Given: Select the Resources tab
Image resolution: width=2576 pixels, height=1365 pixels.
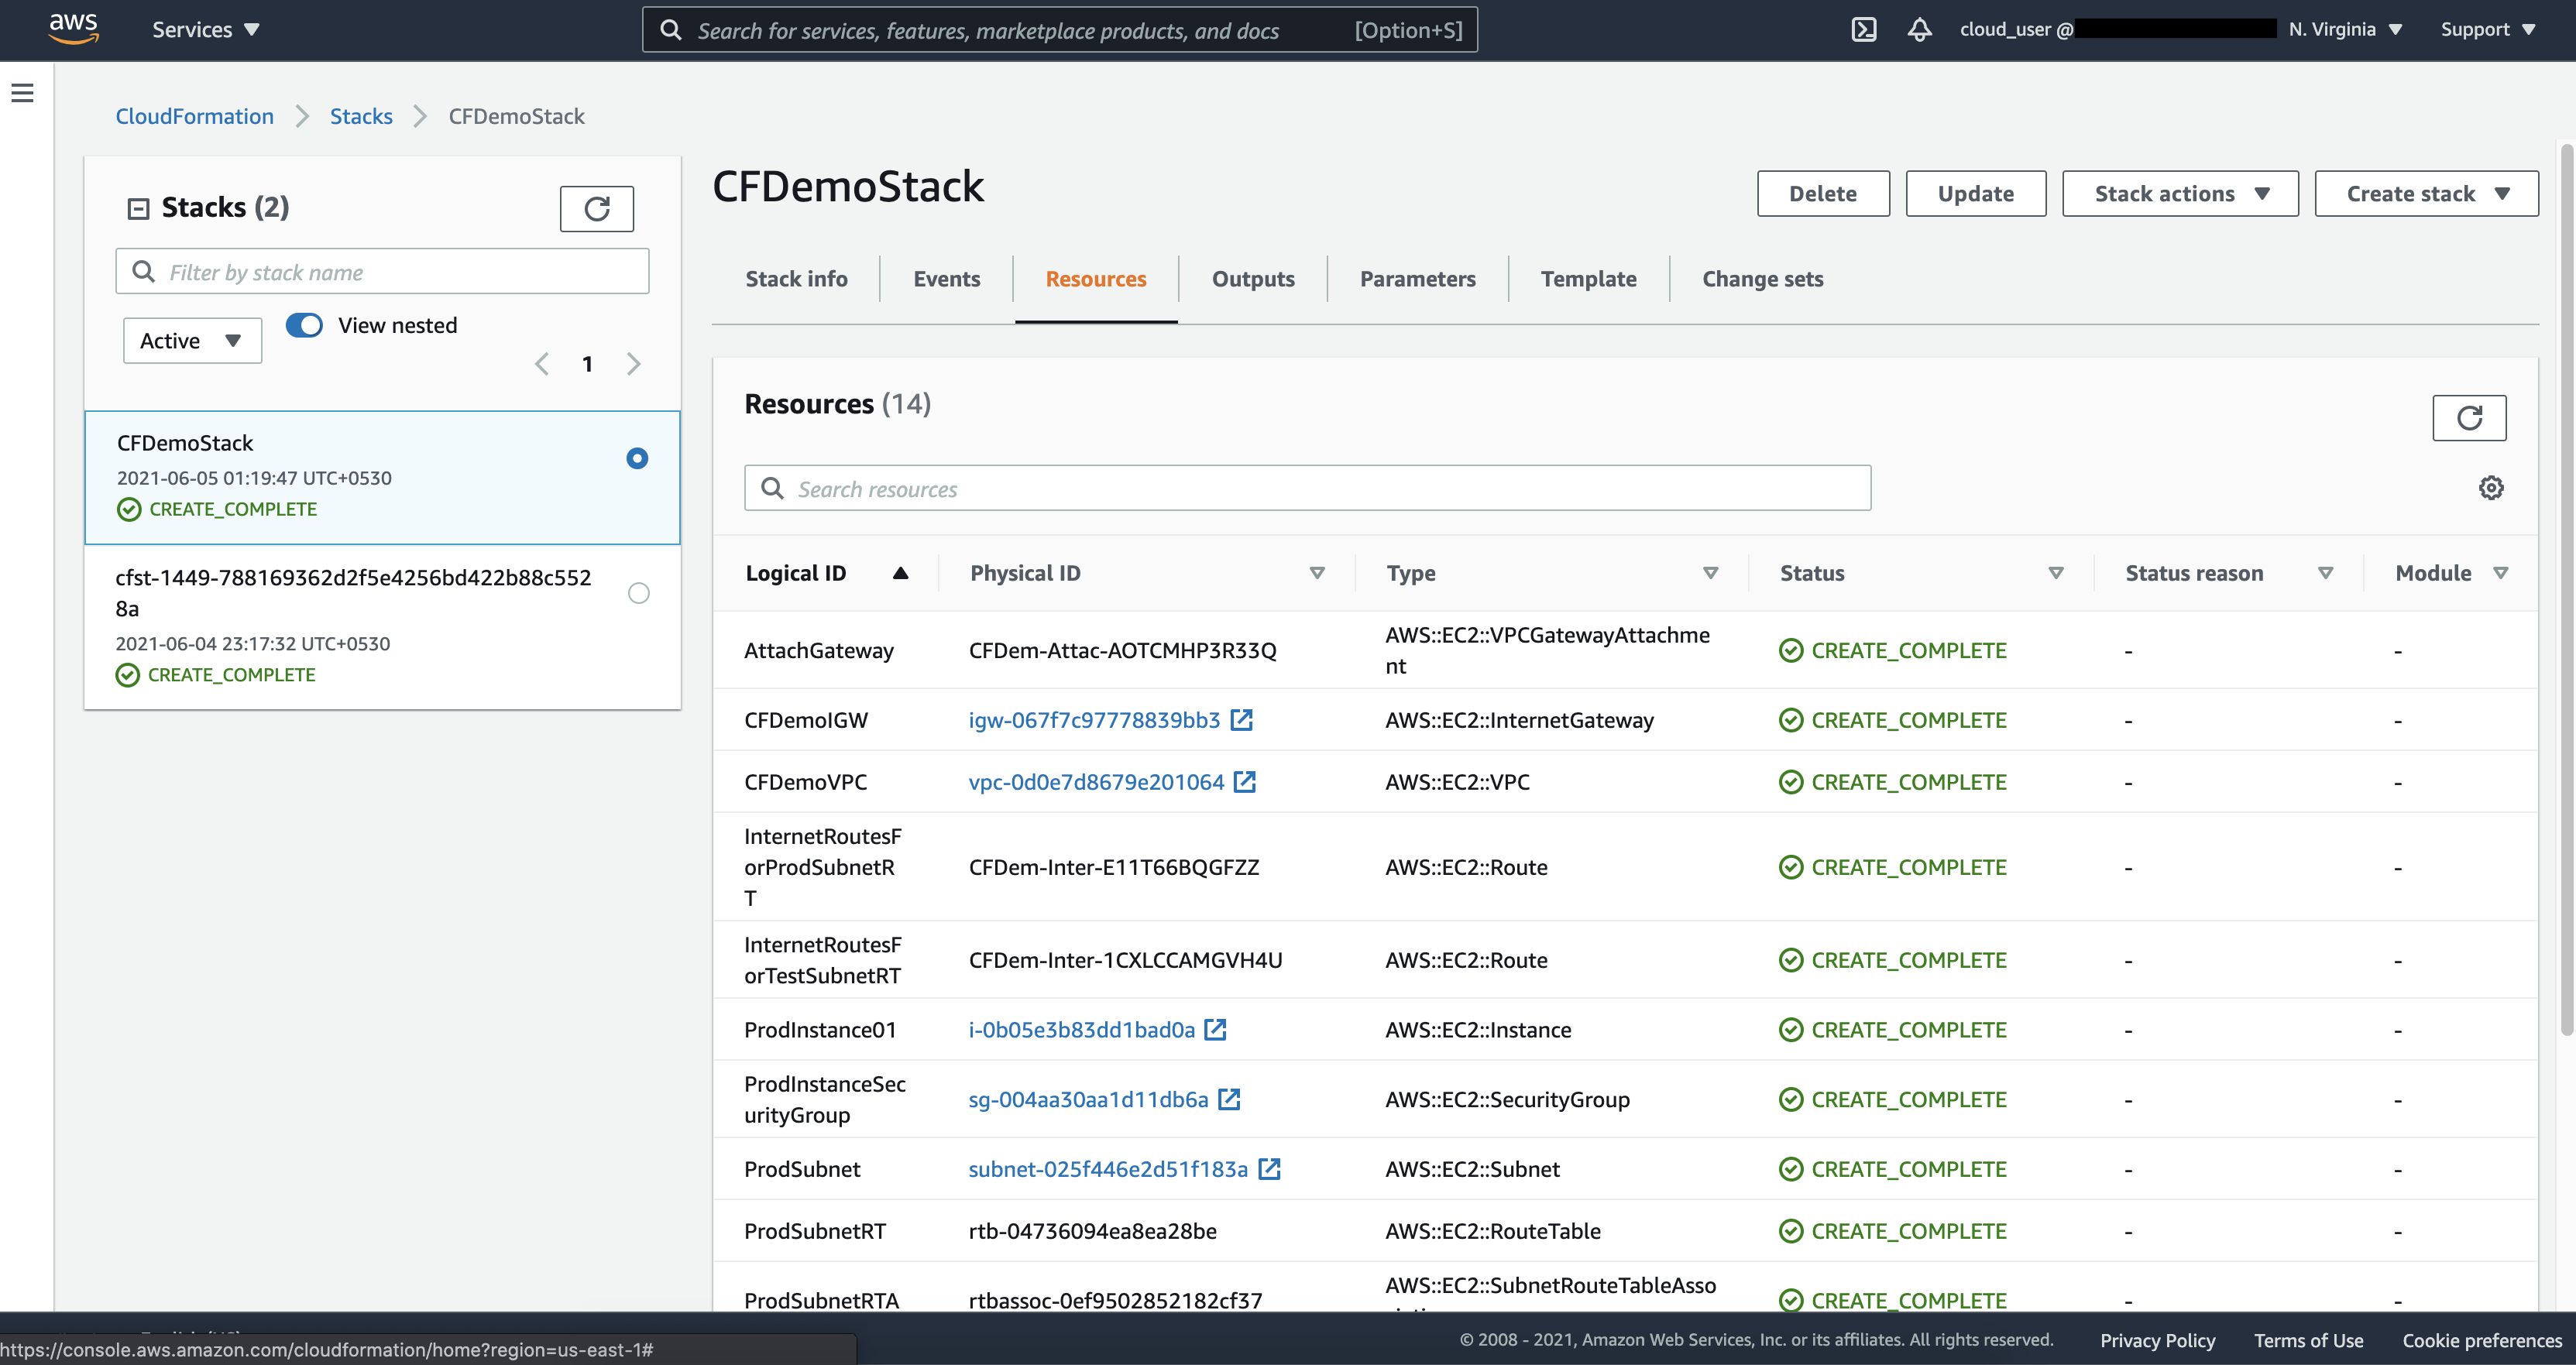Looking at the screenshot, I should 1096,279.
